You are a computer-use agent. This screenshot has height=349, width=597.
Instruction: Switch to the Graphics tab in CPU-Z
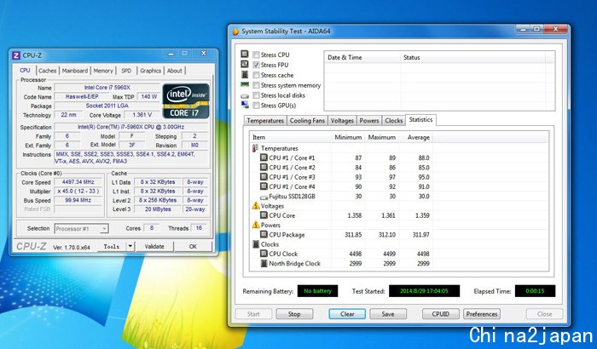point(150,71)
